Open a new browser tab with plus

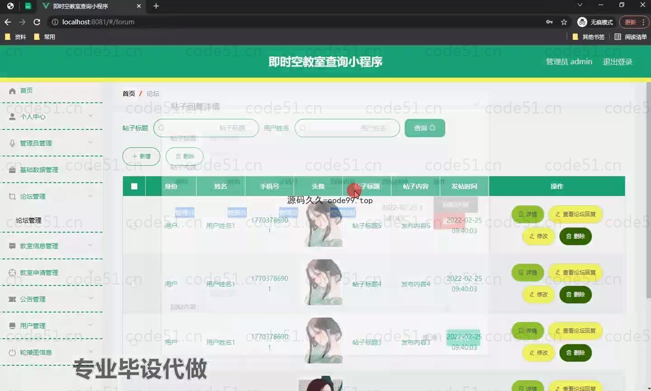(x=156, y=6)
